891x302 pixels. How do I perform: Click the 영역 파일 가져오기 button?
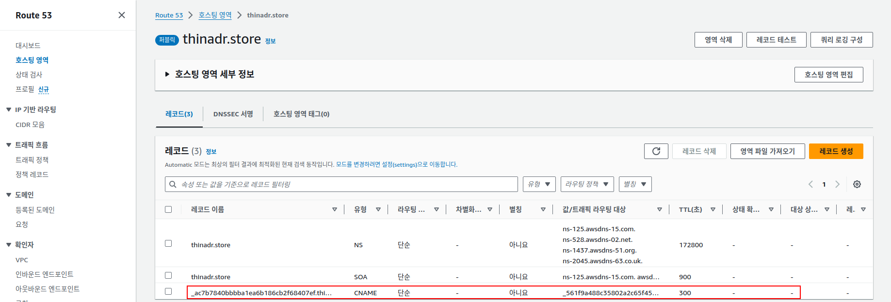(x=768, y=151)
